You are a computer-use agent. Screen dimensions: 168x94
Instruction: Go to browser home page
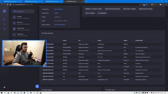[10, 5]
